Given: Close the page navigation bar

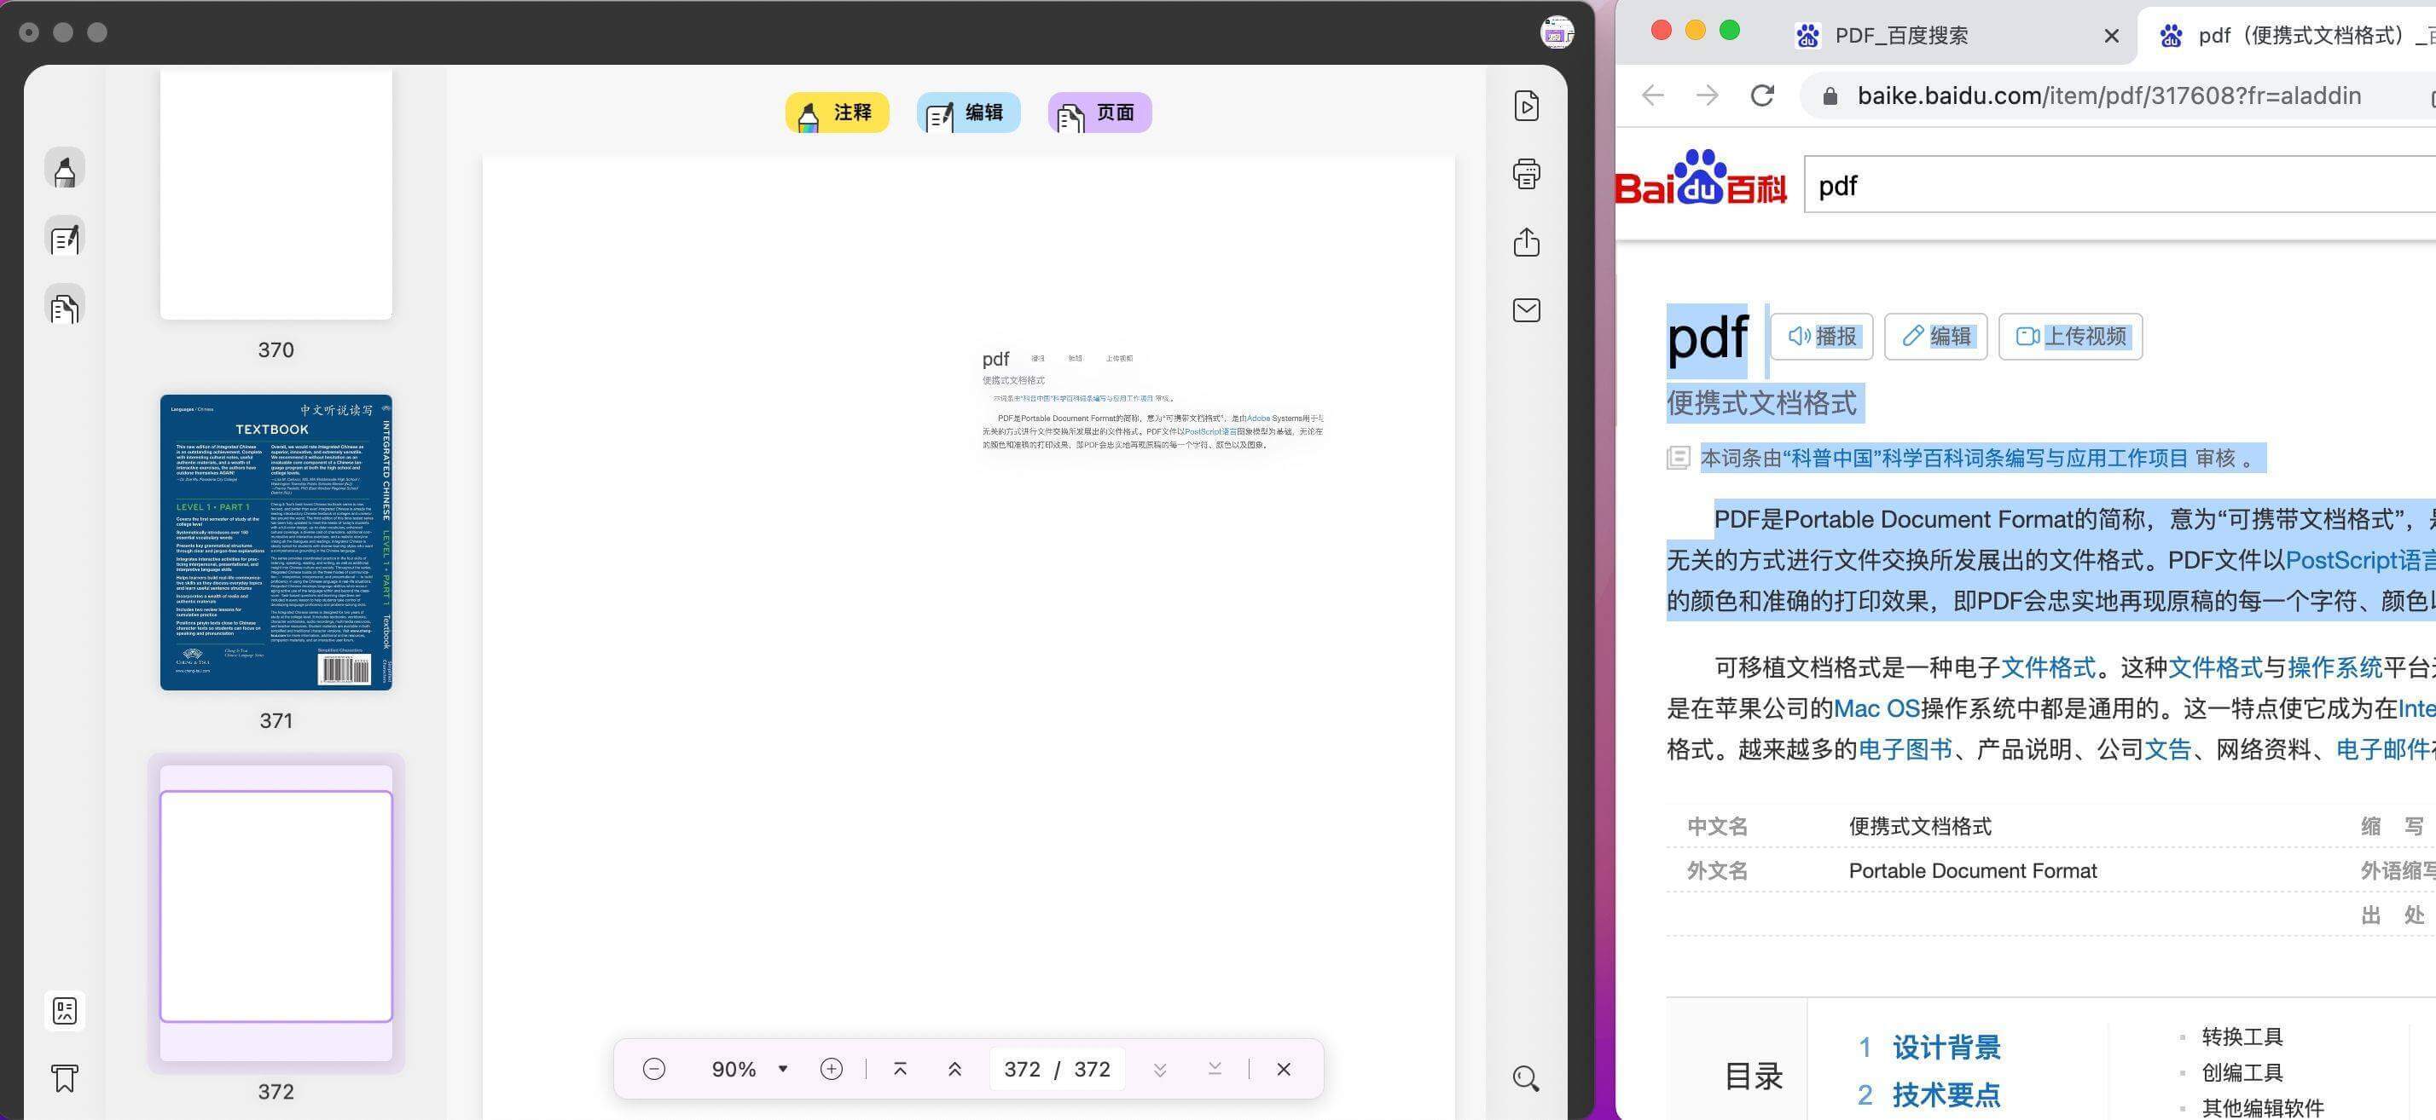Looking at the screenshot, I should coord(1283,1069).
